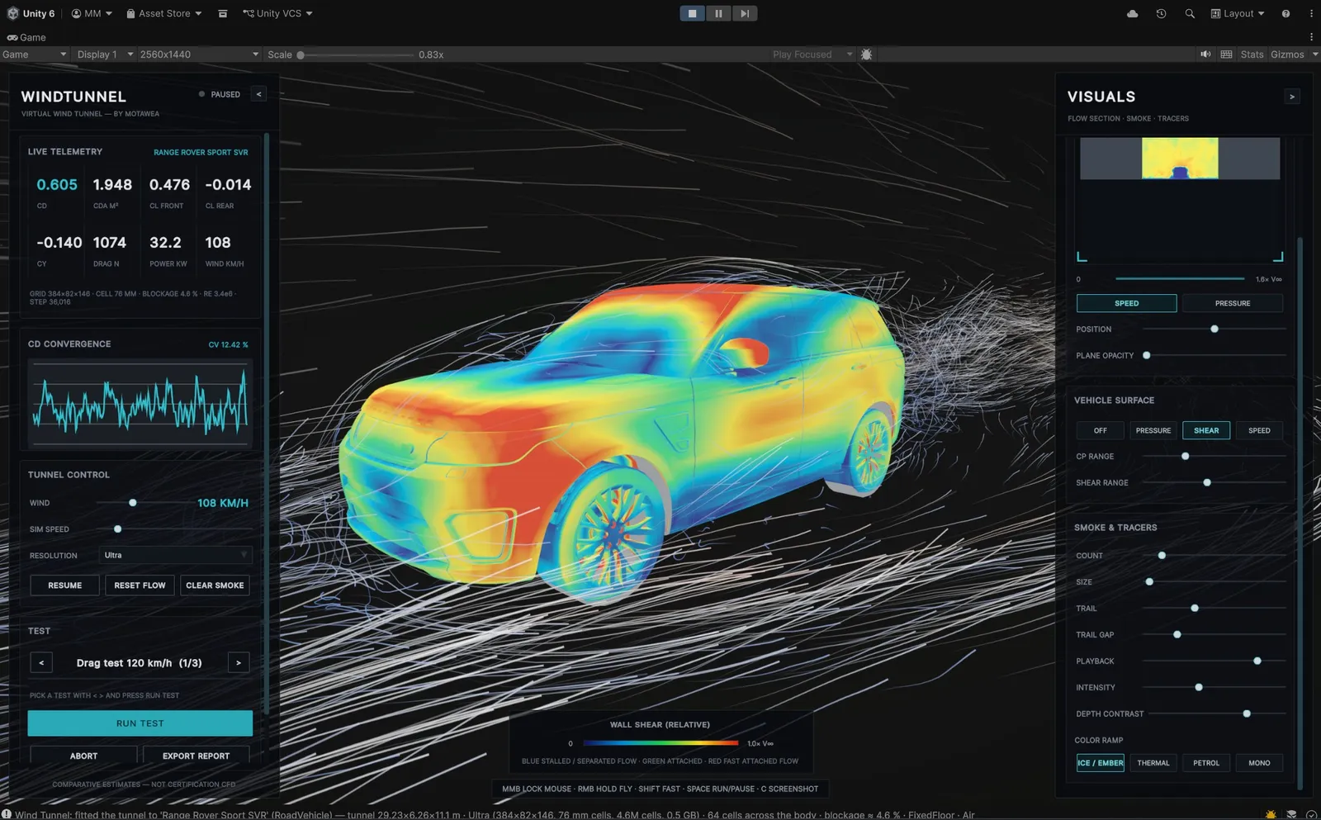
Task: Select the Petrol color ramp
Action: tap(1206, 763)
